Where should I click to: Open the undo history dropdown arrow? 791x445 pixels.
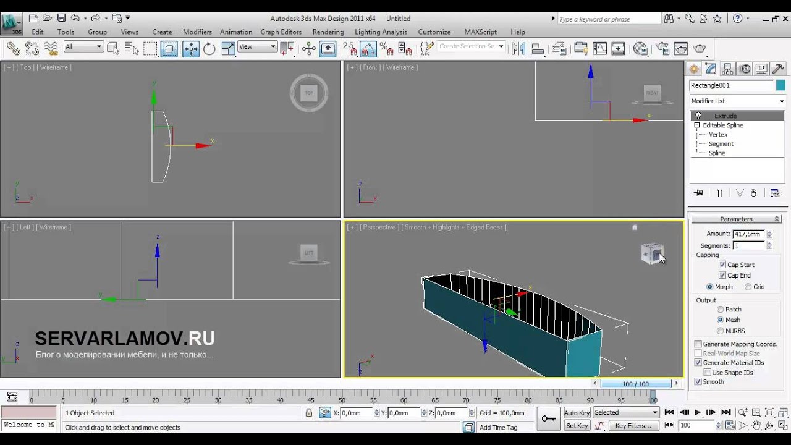coord(85,19)
